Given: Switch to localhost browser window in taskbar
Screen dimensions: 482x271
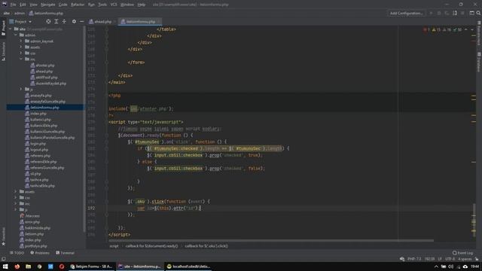Looking at the screenshot, I should tap(188, 266).
